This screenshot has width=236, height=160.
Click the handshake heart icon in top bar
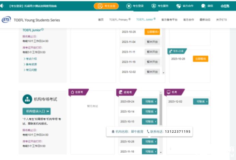tap(178, 6)
